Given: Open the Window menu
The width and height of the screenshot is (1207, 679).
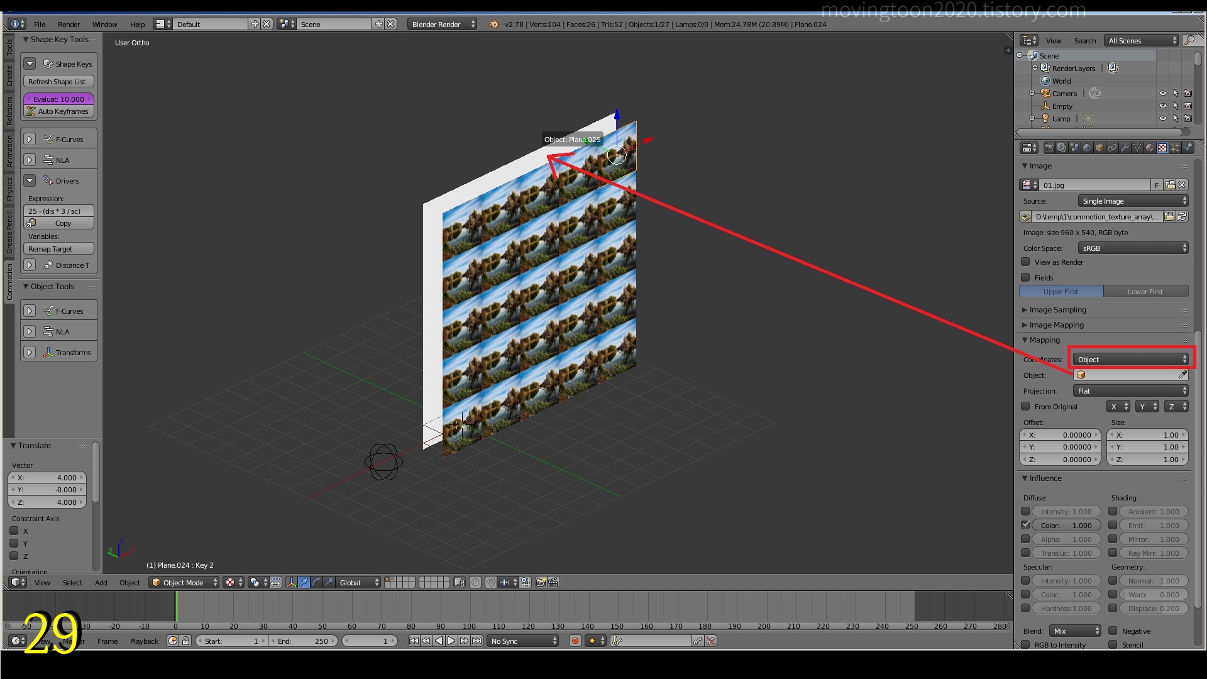Looking at the screenshot, I should tap(104, 24).
